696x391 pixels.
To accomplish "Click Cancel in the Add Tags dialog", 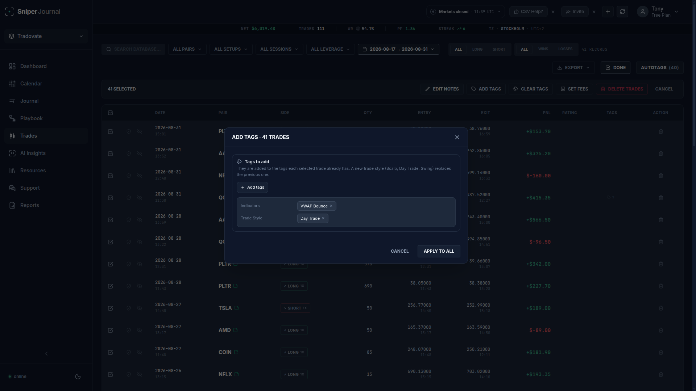I will tap(399, 251).
